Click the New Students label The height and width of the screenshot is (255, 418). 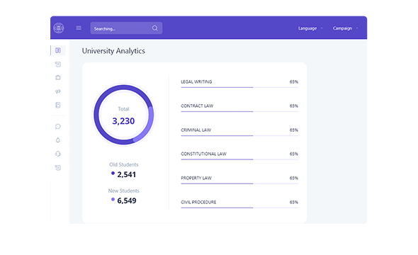[x=124, y=191]
